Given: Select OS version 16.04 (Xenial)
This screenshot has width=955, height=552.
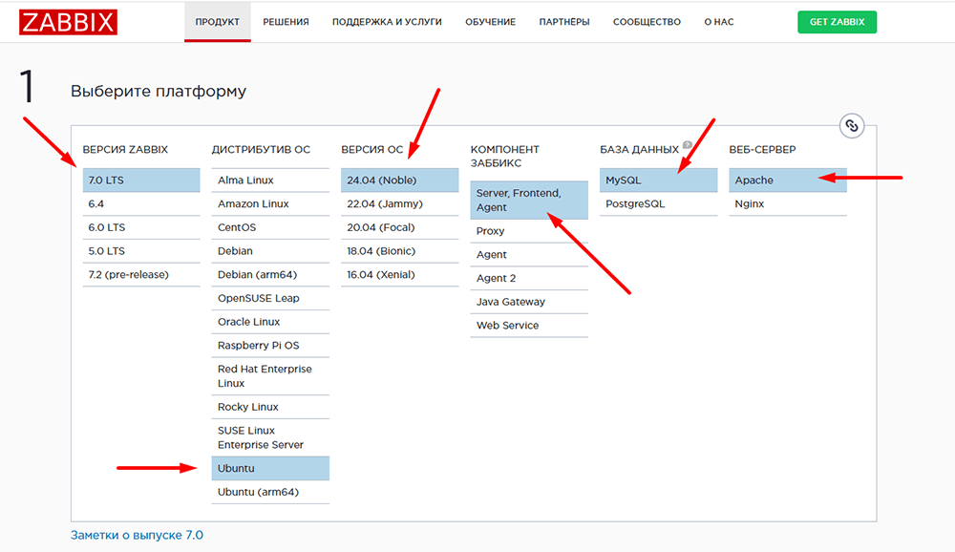Looking at the screenshot, I should point(399,275).
